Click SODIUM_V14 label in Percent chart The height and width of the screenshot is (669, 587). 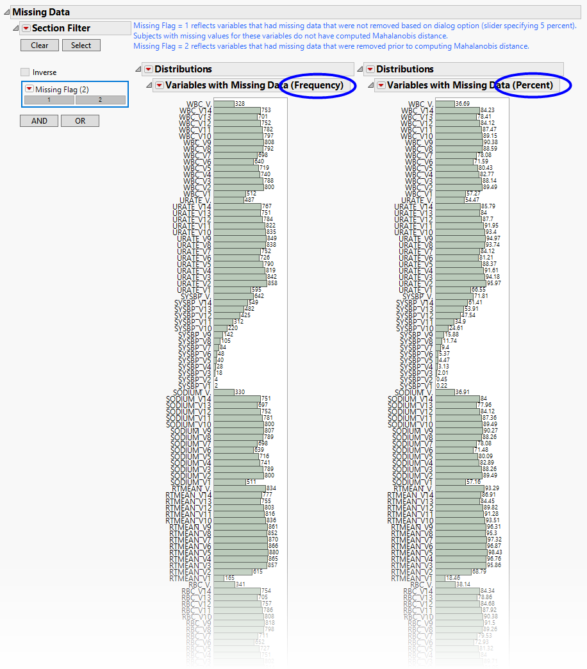(410, 399)
